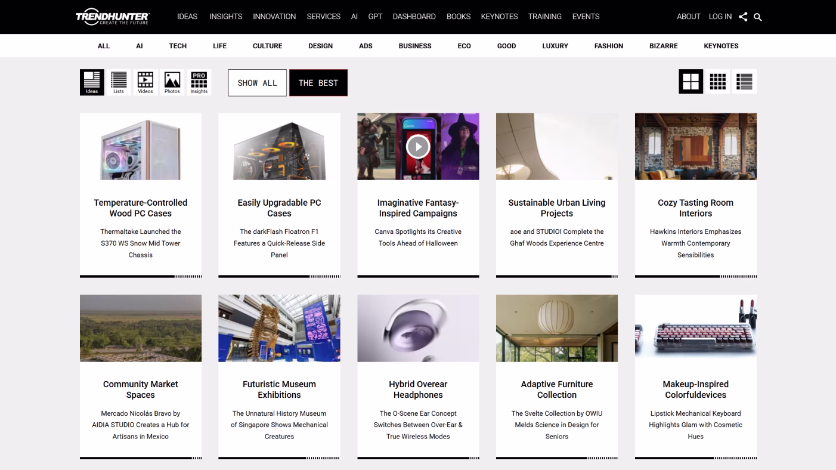
Task: Switch to large grid view layout
Action: 691,82
